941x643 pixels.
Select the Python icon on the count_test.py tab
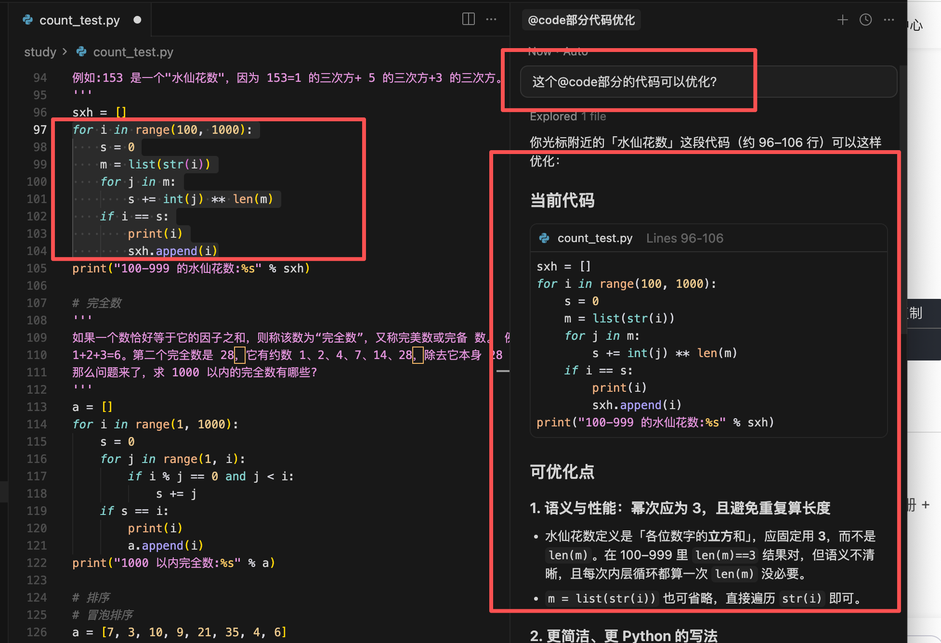[x=27, y=20]
